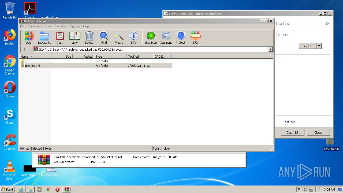
Task: Open the Help menu
Action: [86, 26]
